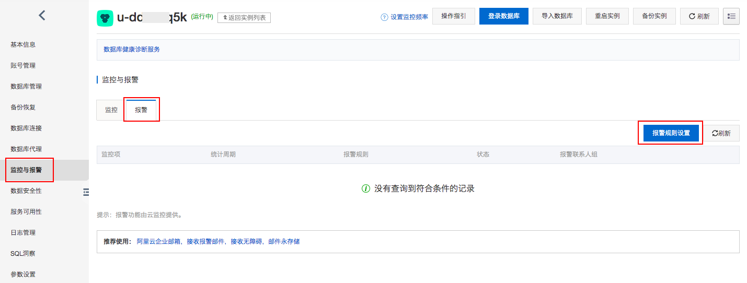The width and height of the screenshot is (747, 283).
Task: Collapse sidebar using the side handle icon
Action: tap(86, 192)
